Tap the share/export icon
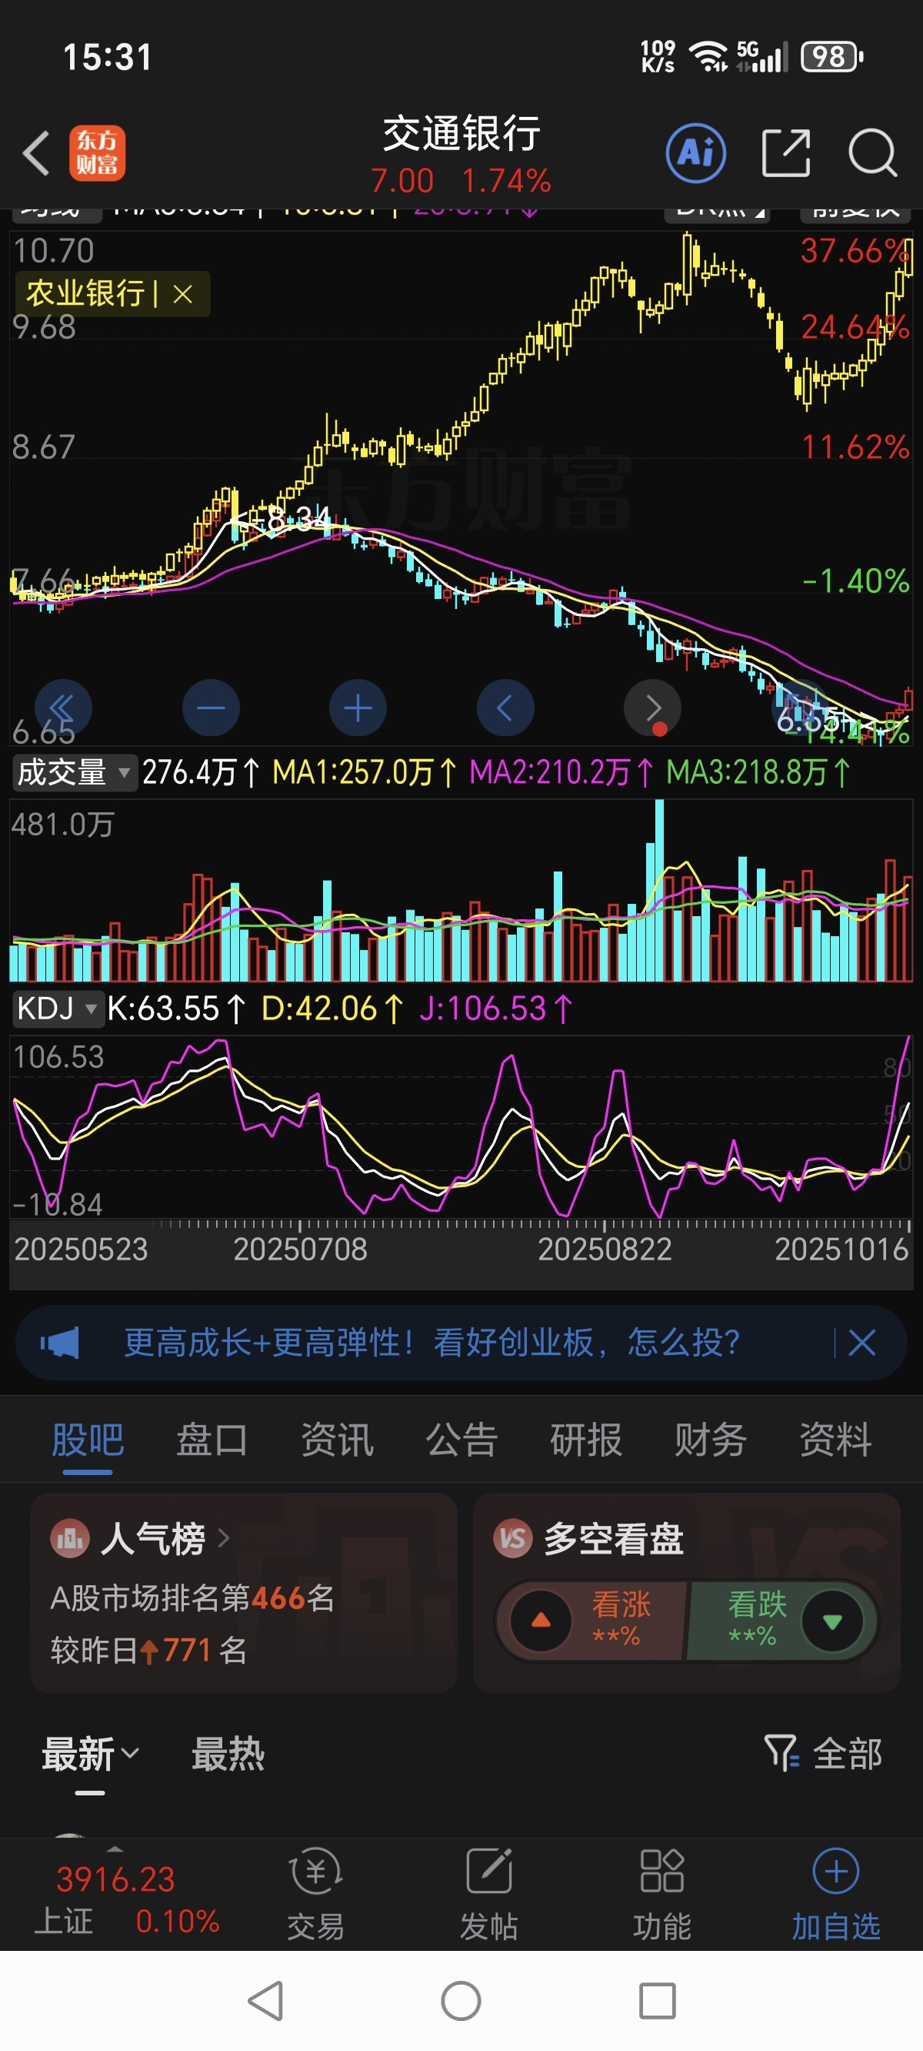The width and height of the screenshot is (923, 2051). pos(785,152)
